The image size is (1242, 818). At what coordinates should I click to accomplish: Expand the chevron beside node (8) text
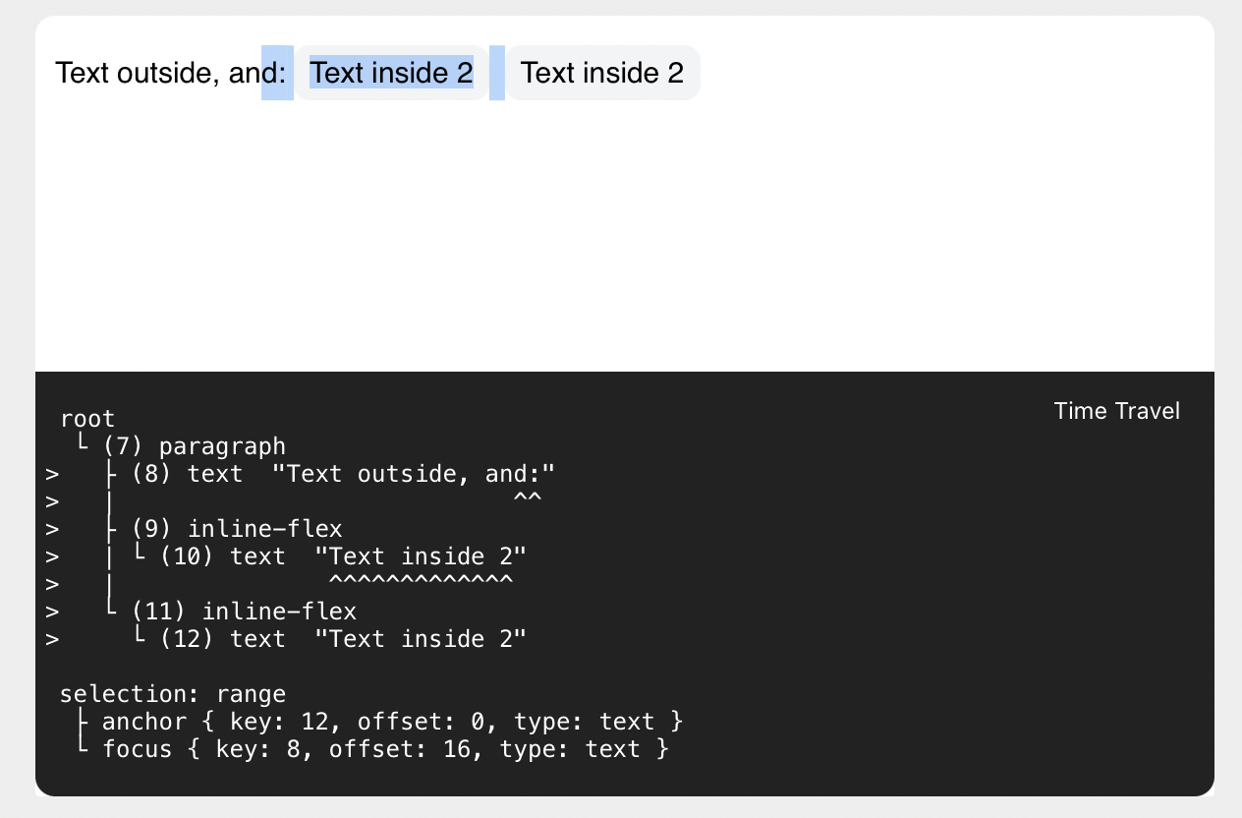(x=51, y=474)
